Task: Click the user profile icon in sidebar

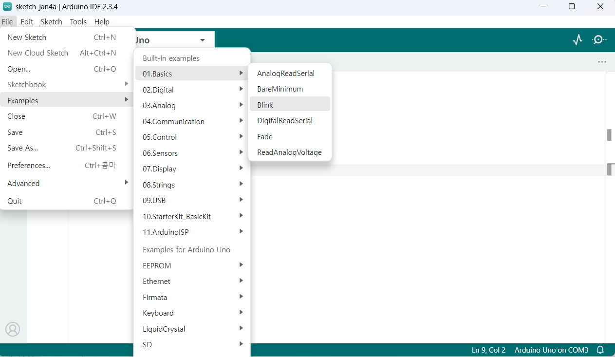Action: (13, 329)
